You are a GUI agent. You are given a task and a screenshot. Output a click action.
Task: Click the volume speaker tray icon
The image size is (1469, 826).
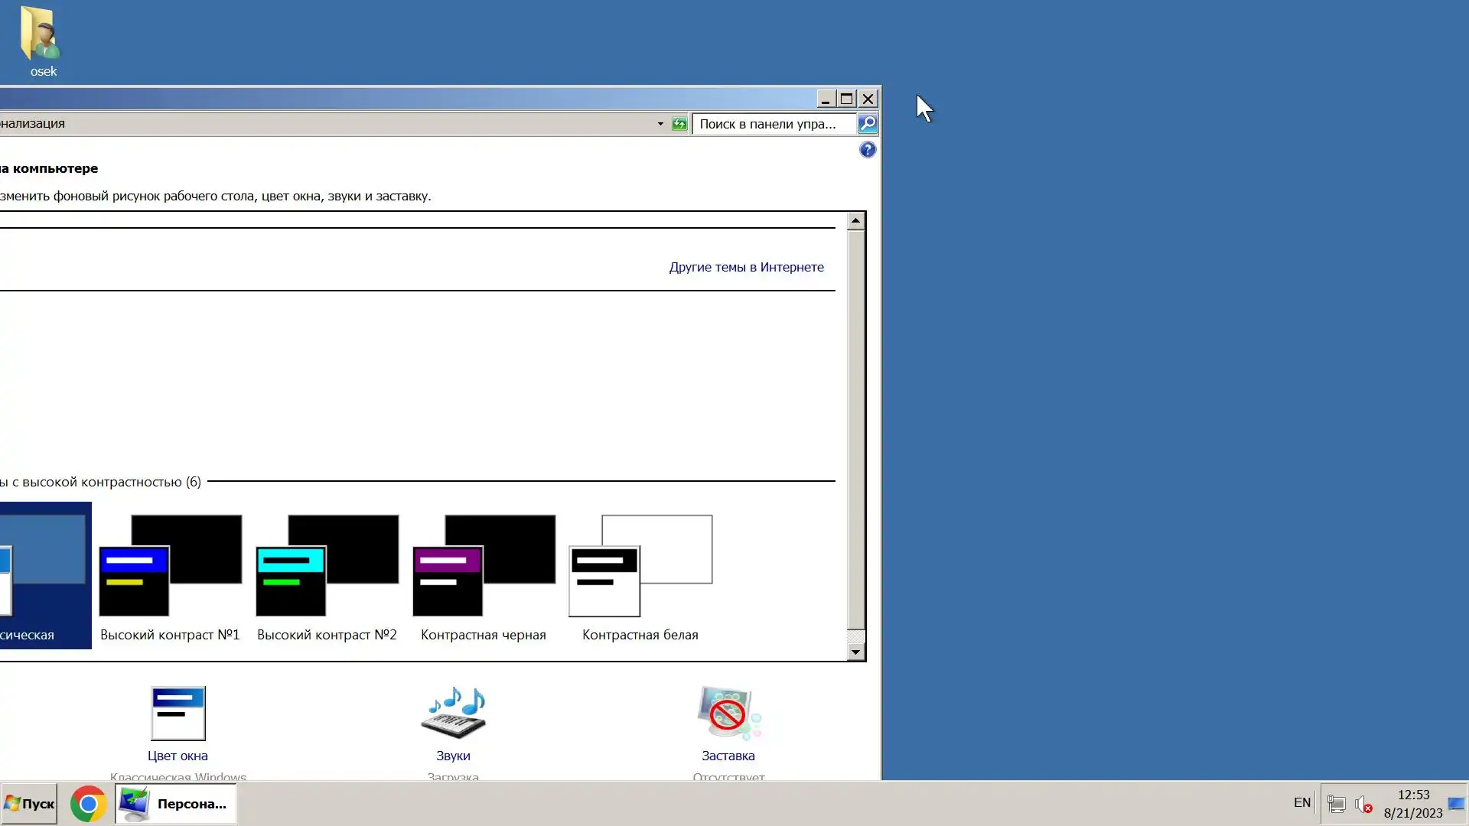tap(1363, 804)
